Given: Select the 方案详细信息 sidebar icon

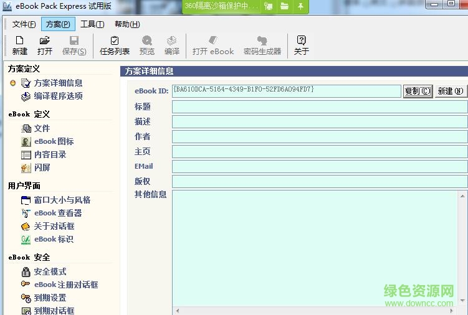Looking at the screenshot, I should pyautogui.click(x=26, y=83).
